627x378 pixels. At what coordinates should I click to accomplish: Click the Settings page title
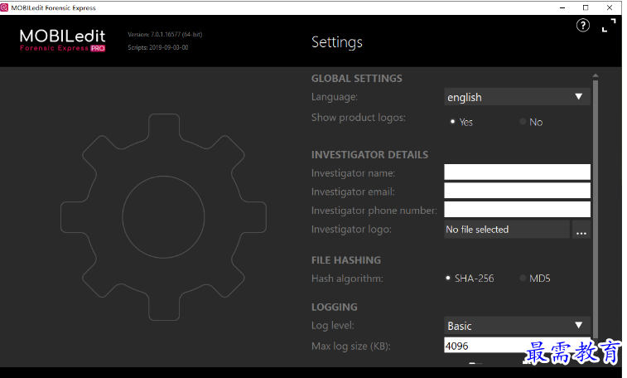pyautogui.click(x=337, y=42)
